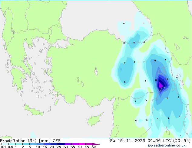Click the 15–20 mm legend color swatch
Image resolution: width=192 pixels, height=148 pixels.
pyautogui.click(x=47, y=144)
